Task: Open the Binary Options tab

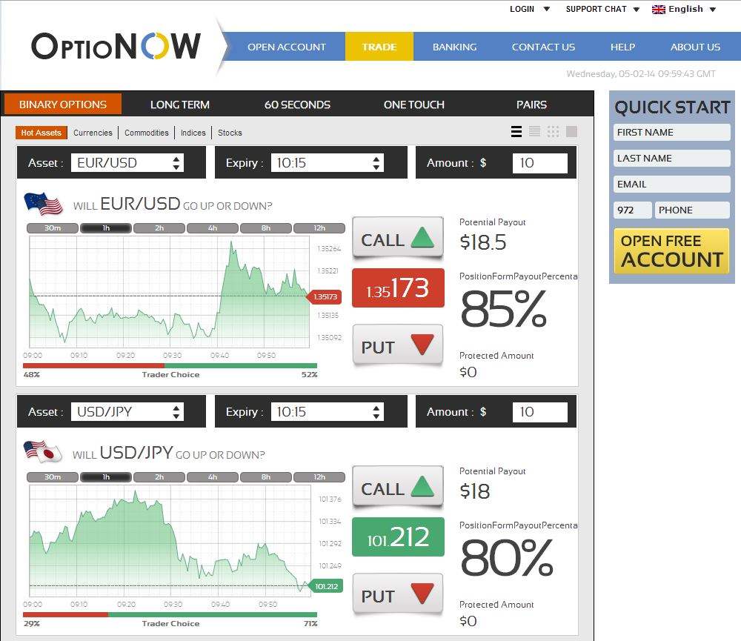Action: (x=63, y=104)
